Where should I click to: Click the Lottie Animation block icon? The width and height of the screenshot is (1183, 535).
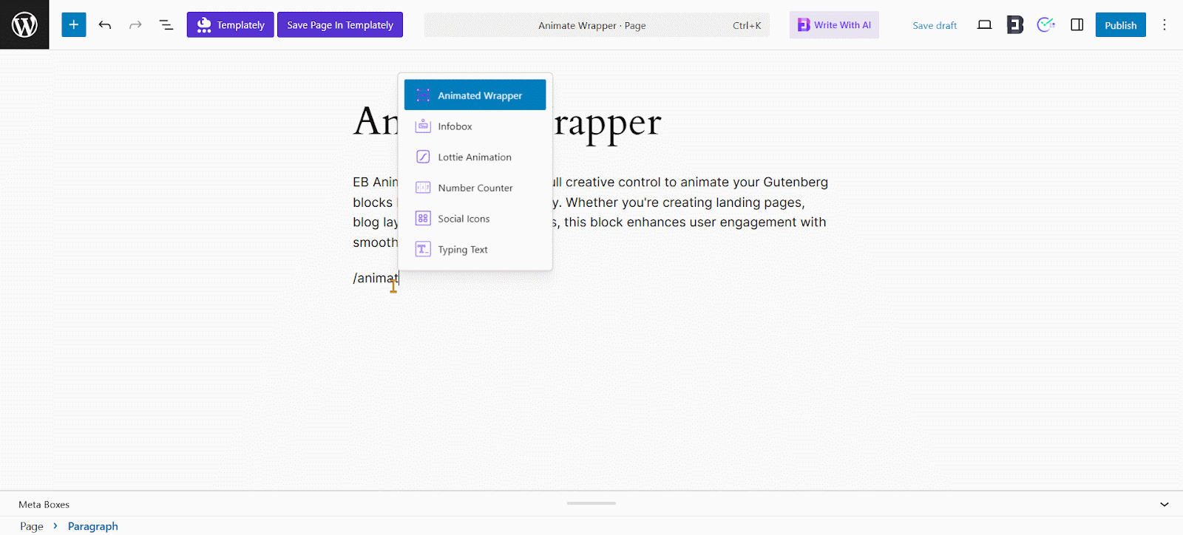point(423,157)
